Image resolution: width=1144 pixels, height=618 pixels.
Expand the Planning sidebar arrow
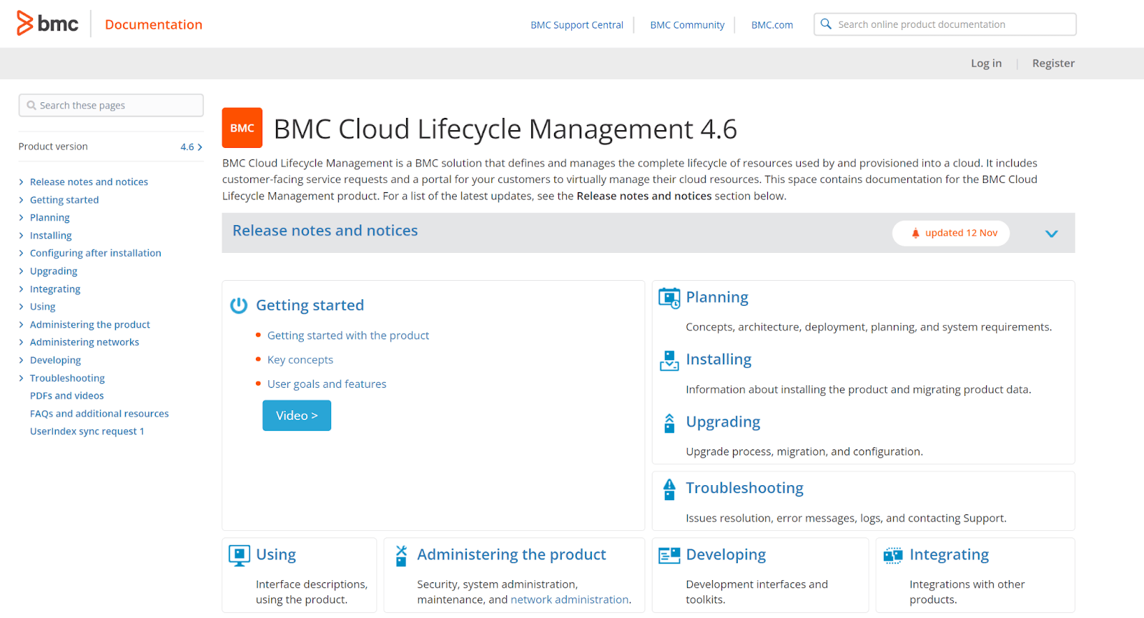pos(21,218)
